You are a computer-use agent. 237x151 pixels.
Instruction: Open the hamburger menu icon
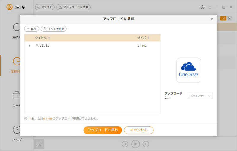point(210,7)
